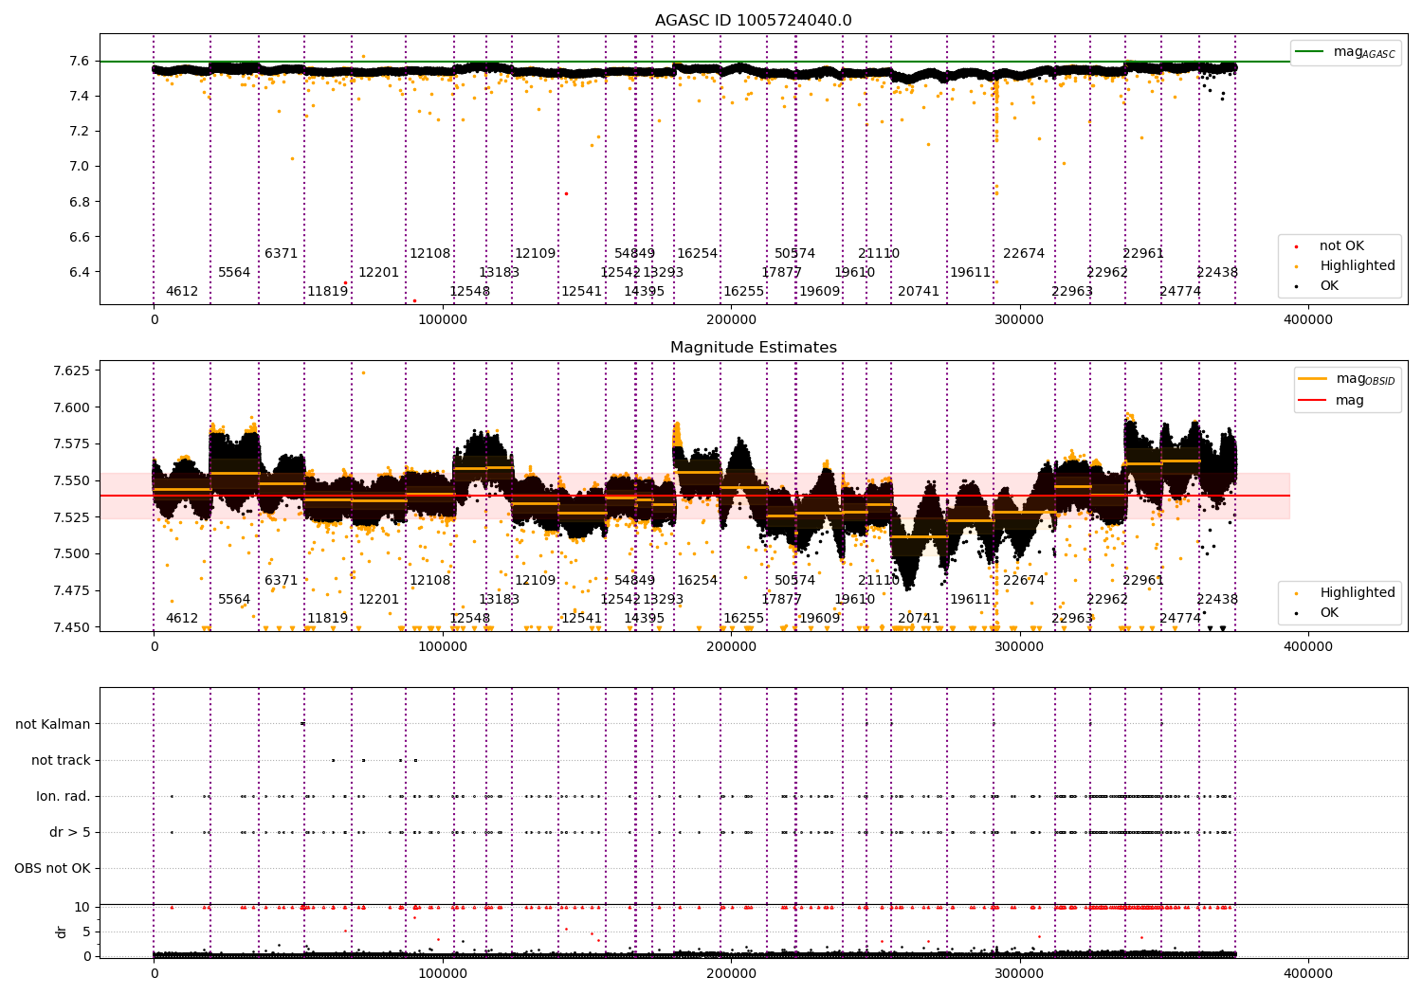Click obsid label 12541 in the top plot

pyautogui.click(x=581, y=291)
